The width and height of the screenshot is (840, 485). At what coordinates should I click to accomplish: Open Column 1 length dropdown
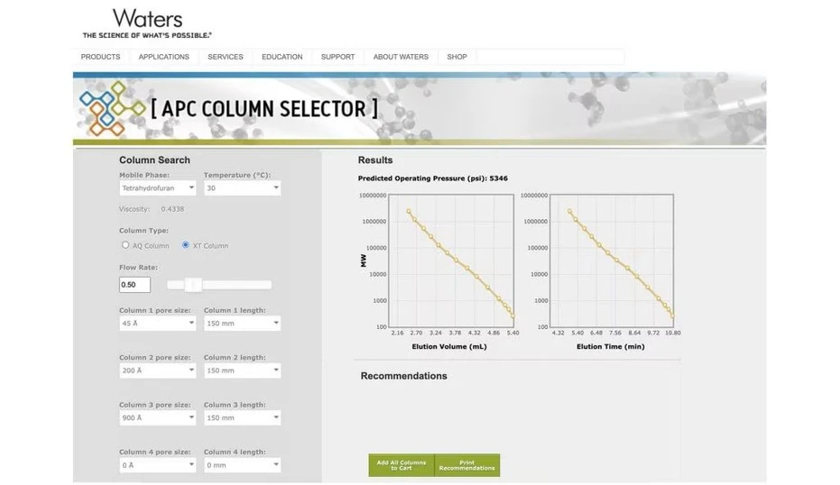[242, 324]
